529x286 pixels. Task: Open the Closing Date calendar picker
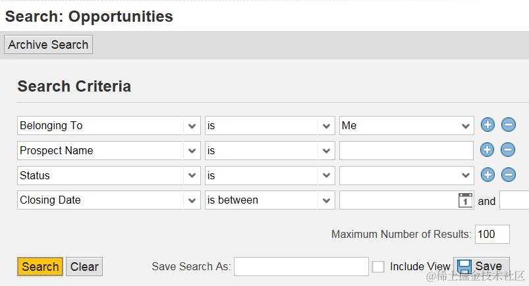466,200
